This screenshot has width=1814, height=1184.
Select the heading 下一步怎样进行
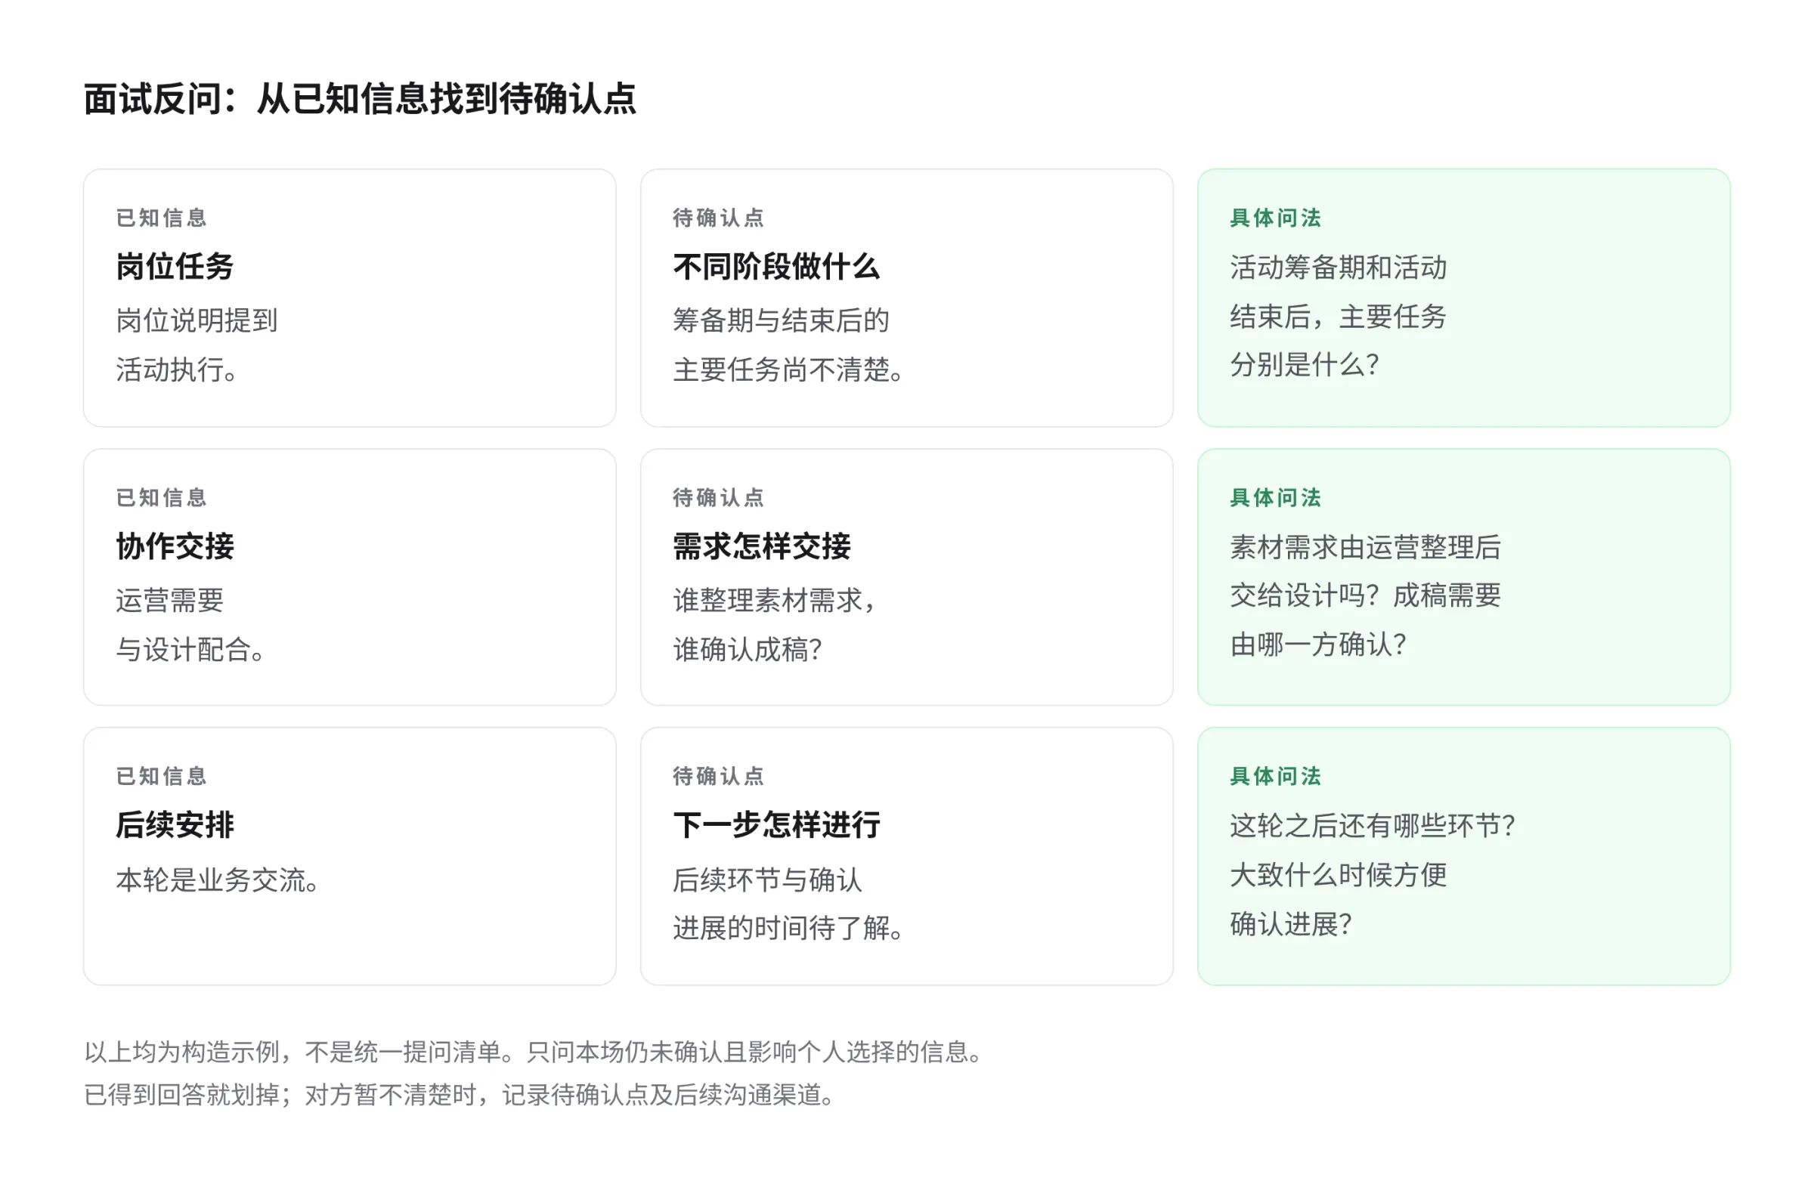[776, 825]
